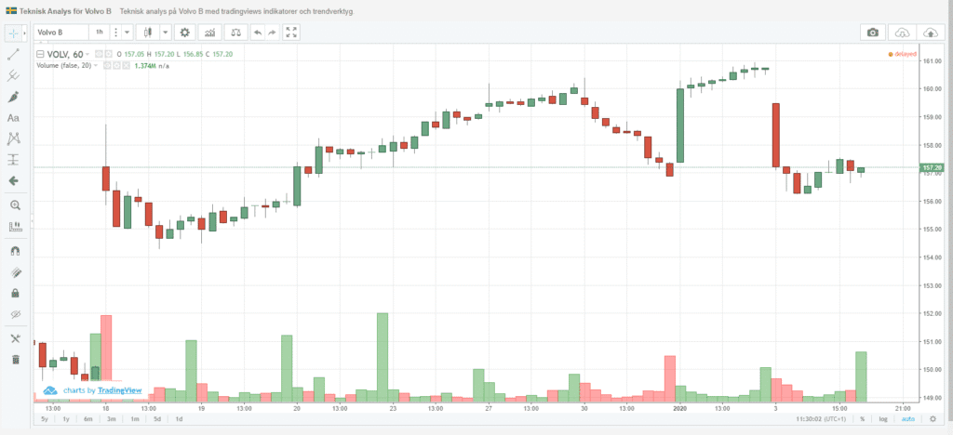
Task: Select the trend line drawing tool
Action: [14, 54]
